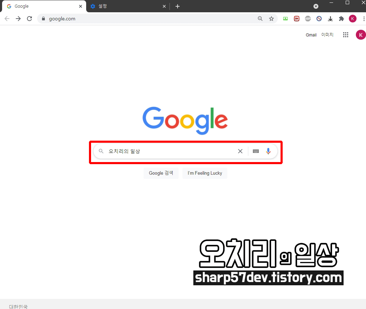Viewport: 366px width, 309px height.
Task: Go forward with the forward arrow
Action: click(x=18, y=19)
